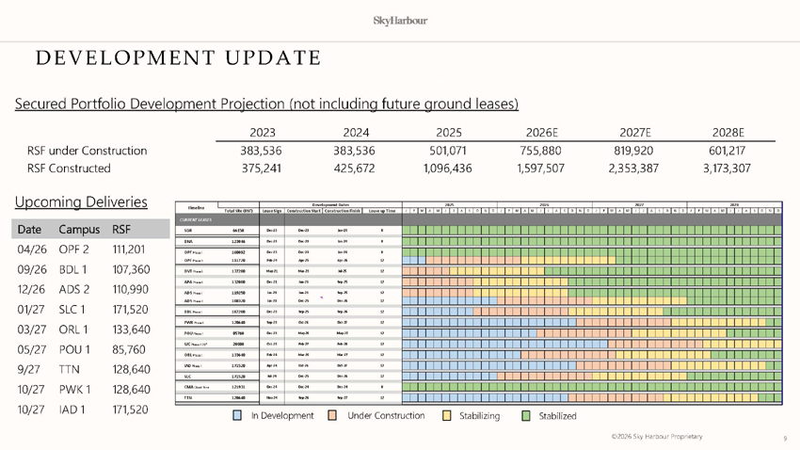Select the 2026E column header
800x450 pixels.
[542, 133]
